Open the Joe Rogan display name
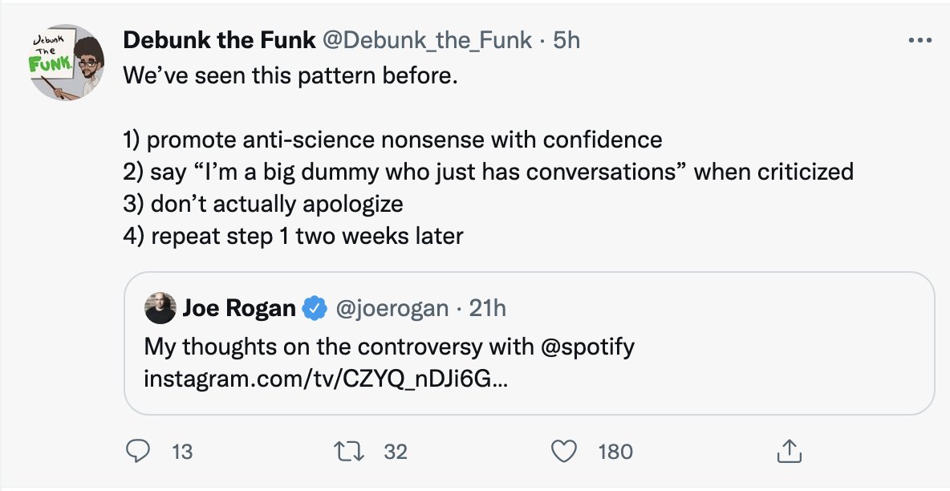 pos(239,309)
